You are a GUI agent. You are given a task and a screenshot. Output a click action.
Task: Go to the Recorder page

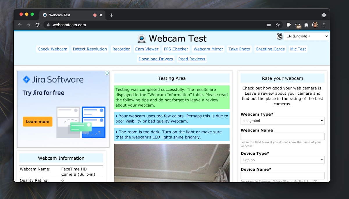pos(121,49)
